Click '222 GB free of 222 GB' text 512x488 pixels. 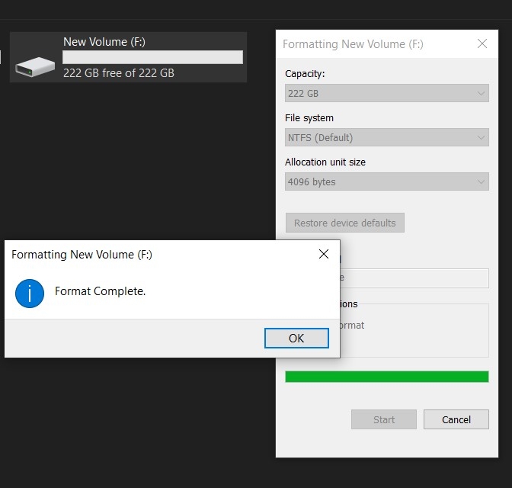coord(119,73)
